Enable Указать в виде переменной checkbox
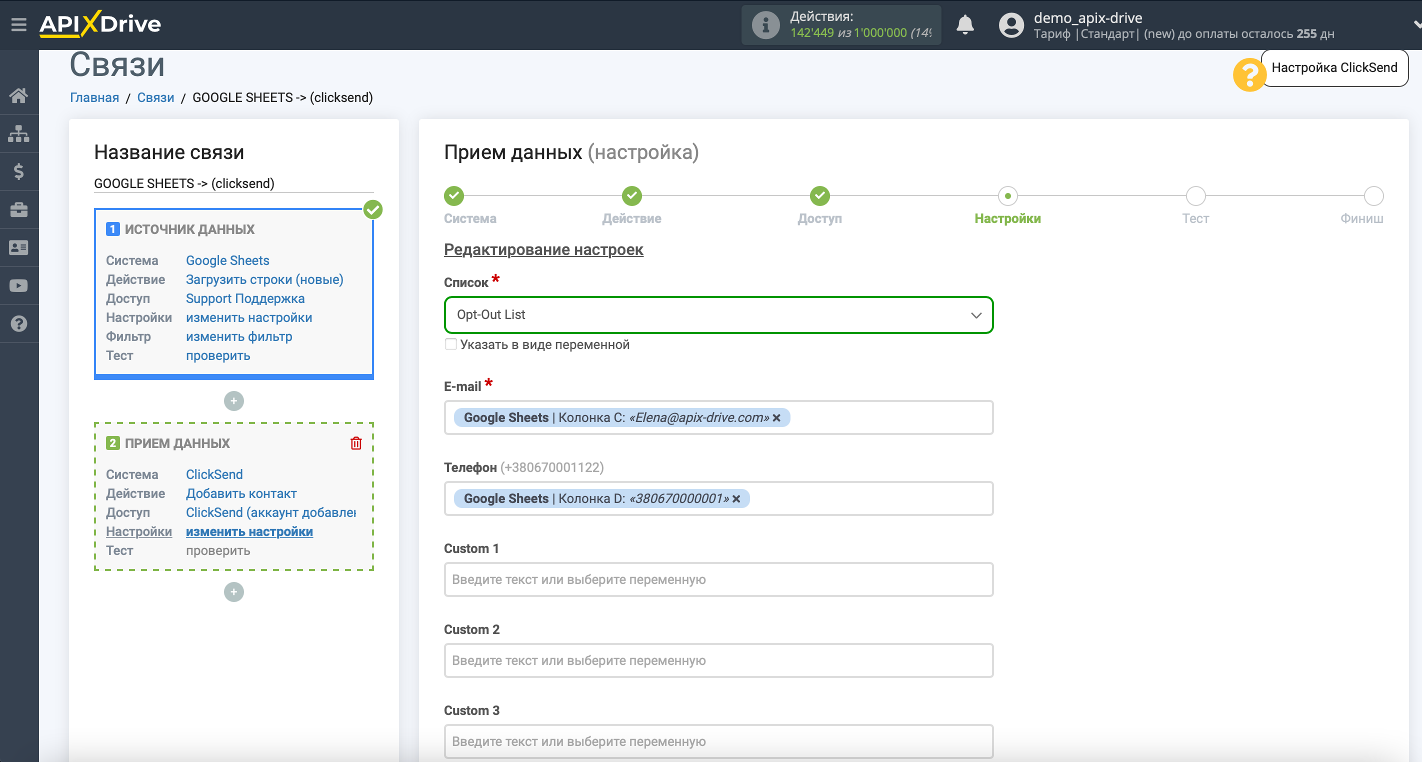 (x=451, y=344)
